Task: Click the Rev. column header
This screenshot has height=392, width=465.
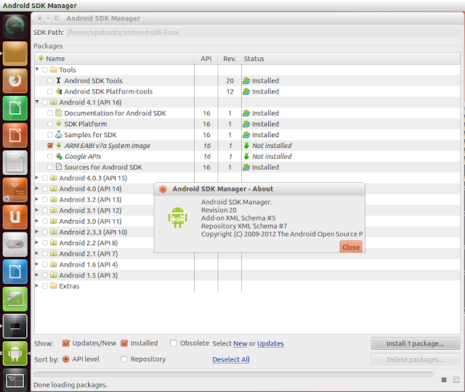Action: click(x=230, y=59)
